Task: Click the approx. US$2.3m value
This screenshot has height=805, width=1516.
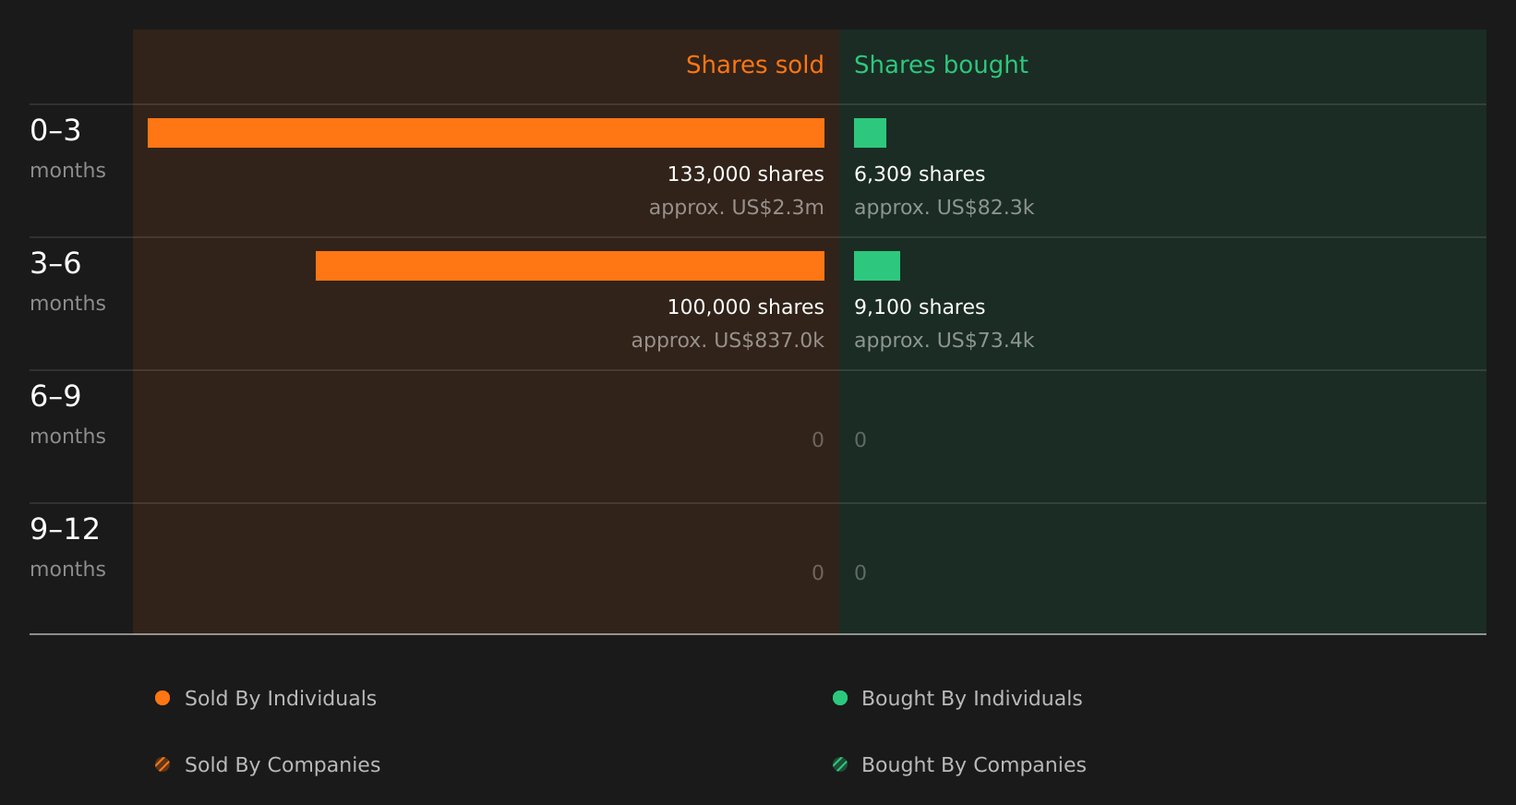Action: click(x=736, y=208)
